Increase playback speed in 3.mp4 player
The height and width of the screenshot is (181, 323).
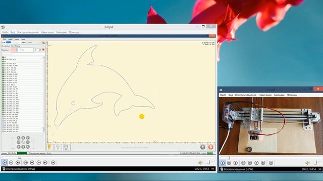coord(39,162)
